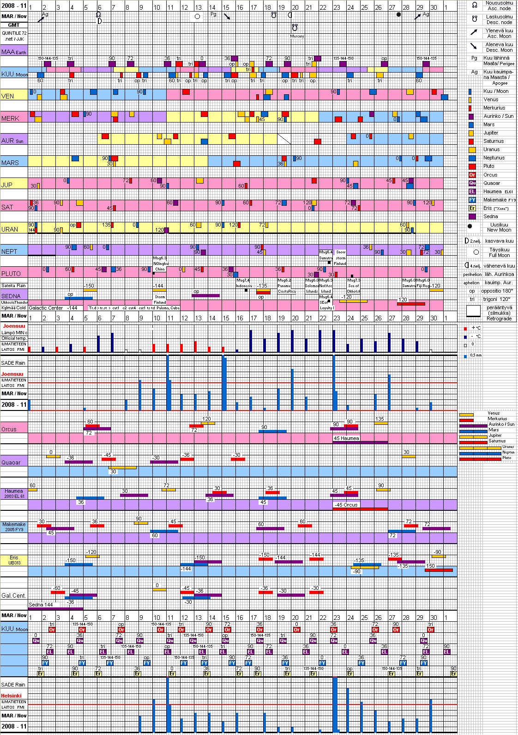Click the New Moon black dot in the legend
This screenshot has width=518, height=735.
[x=470, y=227]
